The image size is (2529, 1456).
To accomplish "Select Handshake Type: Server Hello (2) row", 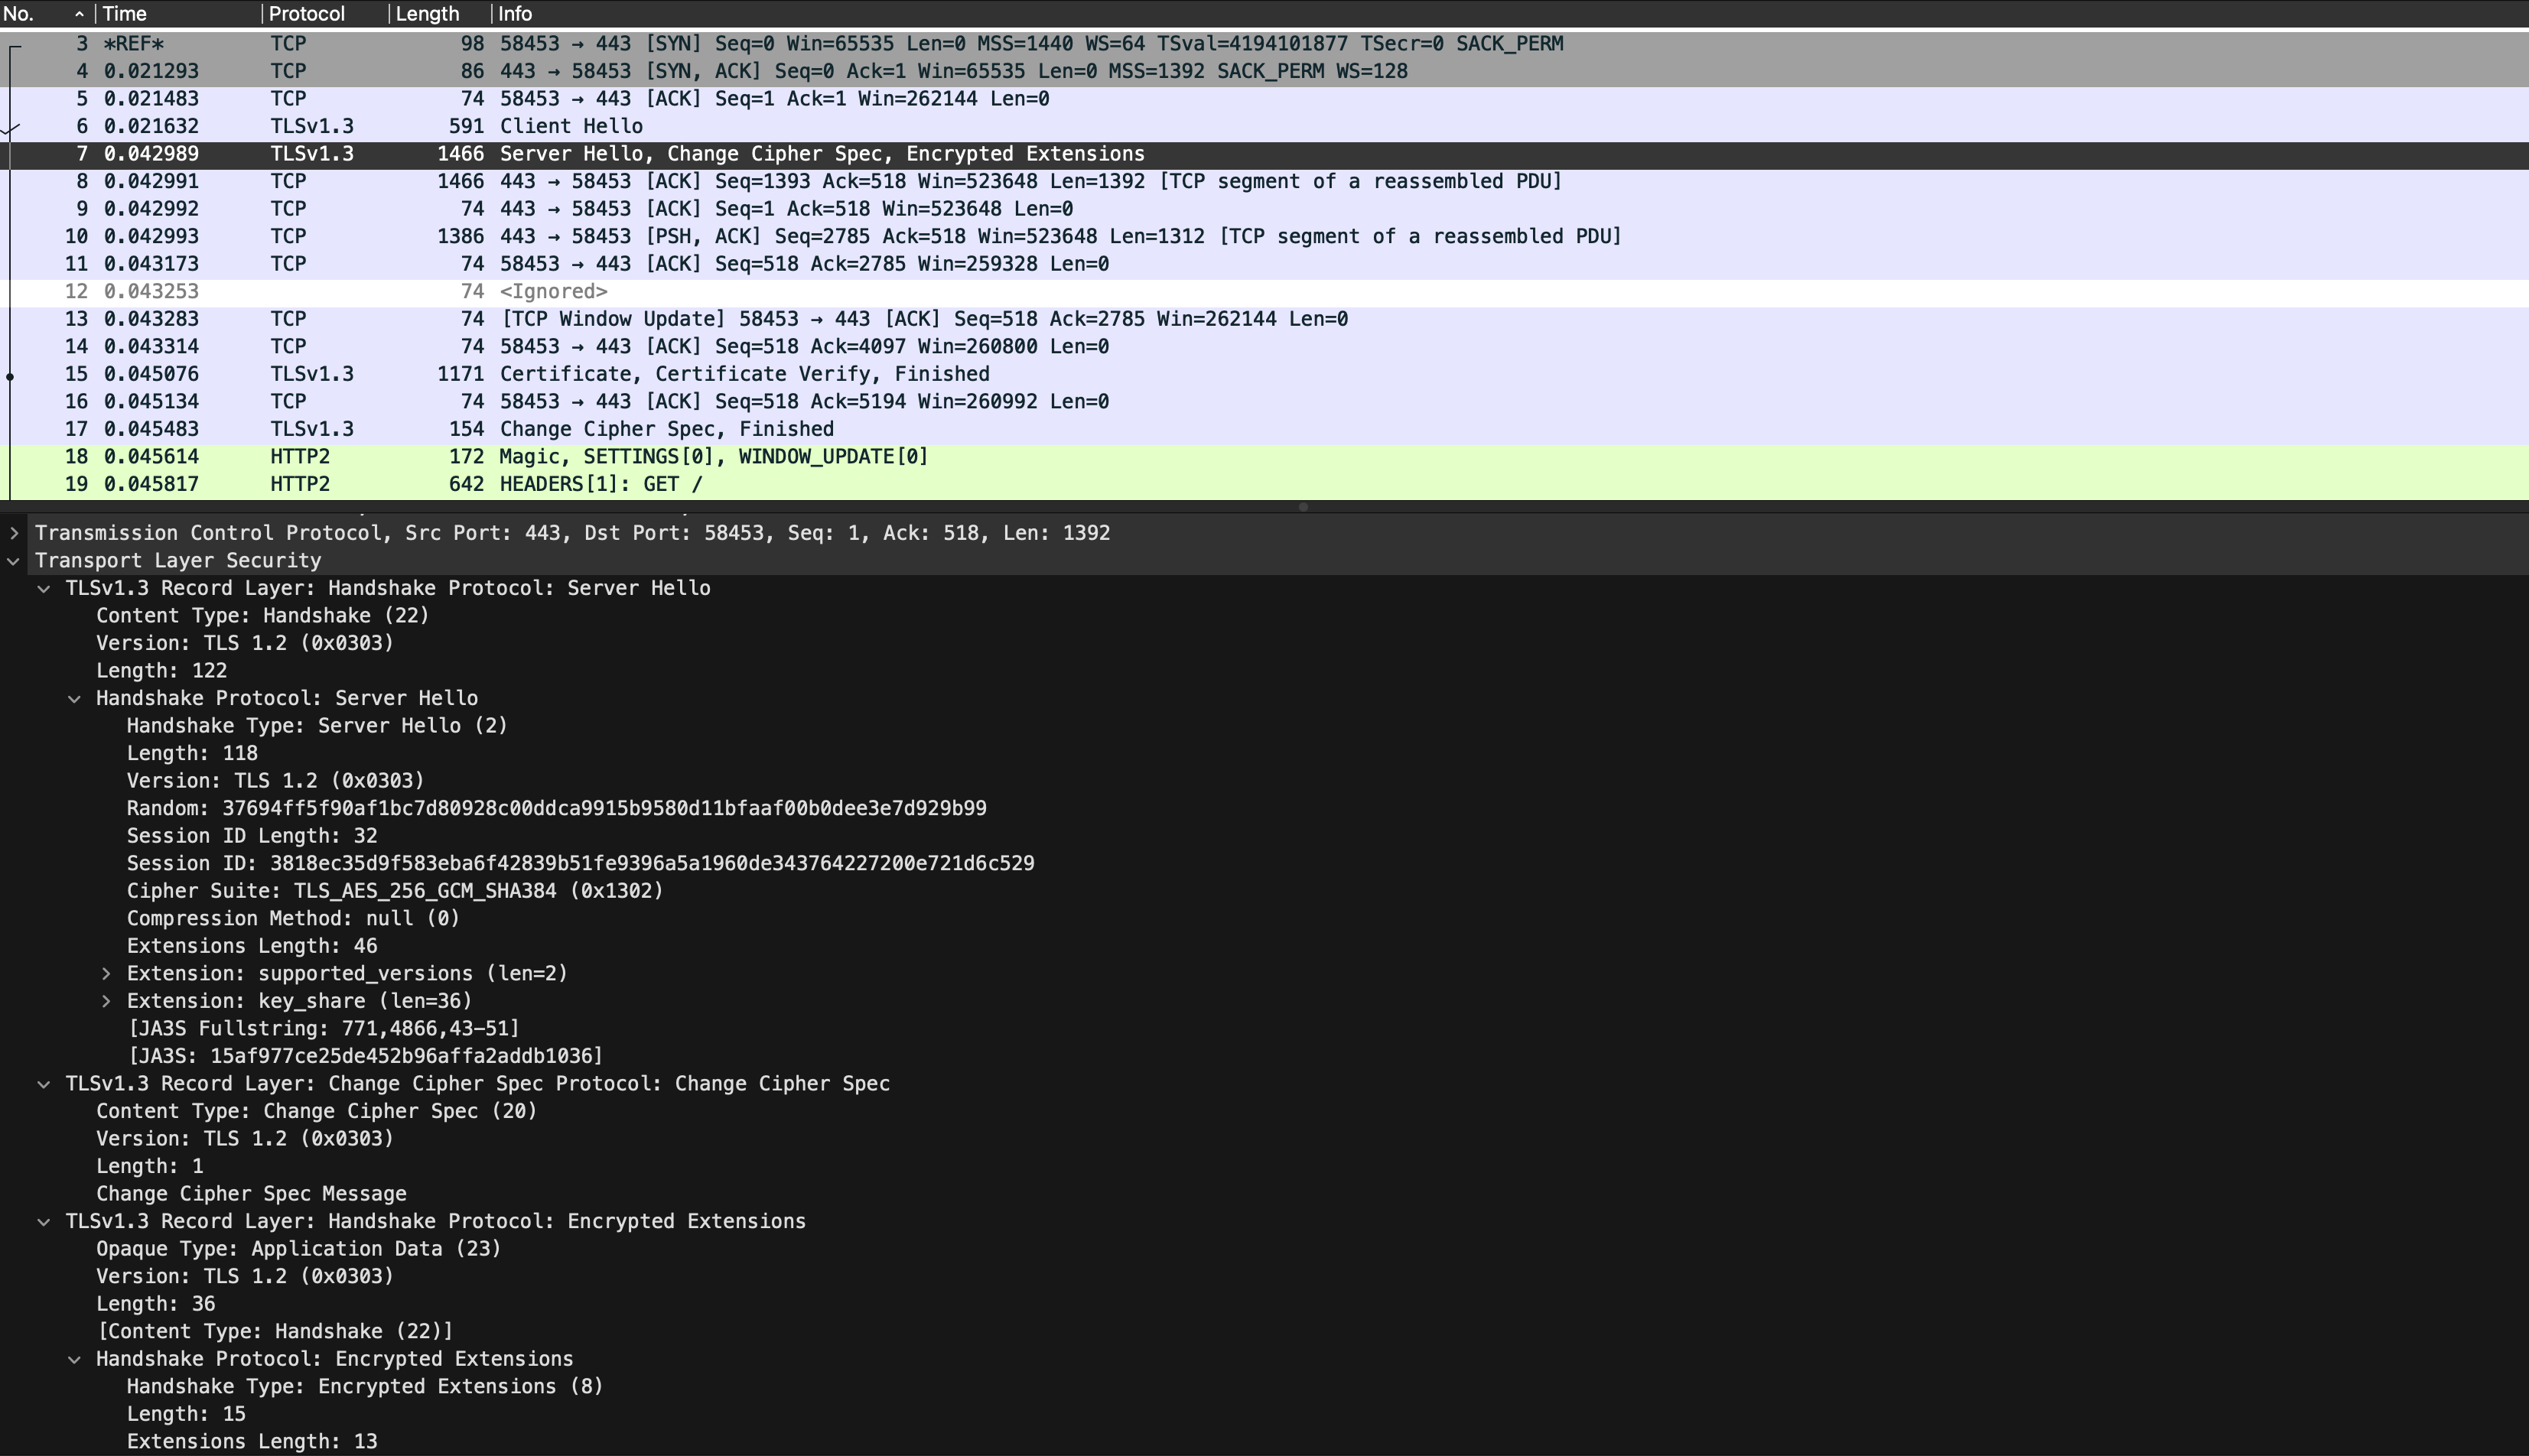I will [x=1264, y=726].
